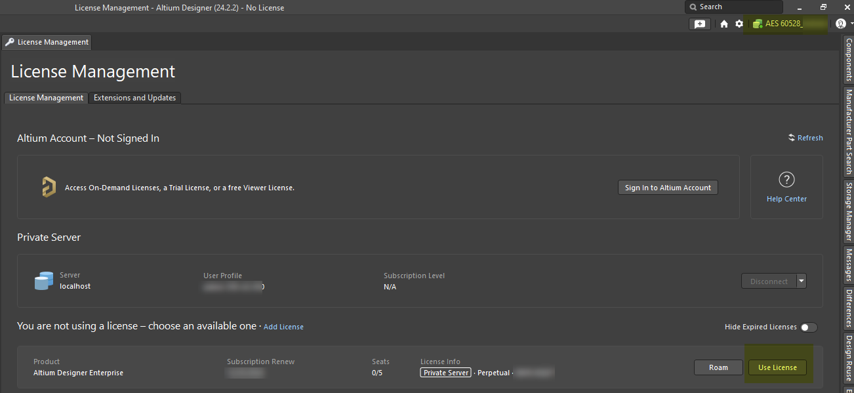Click the Add License link
The width and height of the screenshot is (854, 393).
coord(283,327)
